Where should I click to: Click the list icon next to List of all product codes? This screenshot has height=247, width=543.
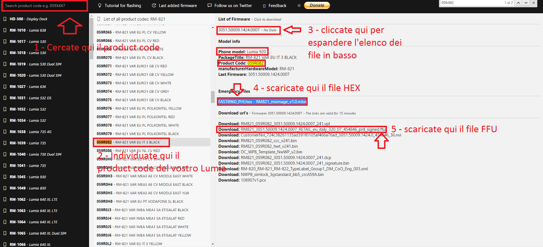pyautogui.click(x=99, y=19)
